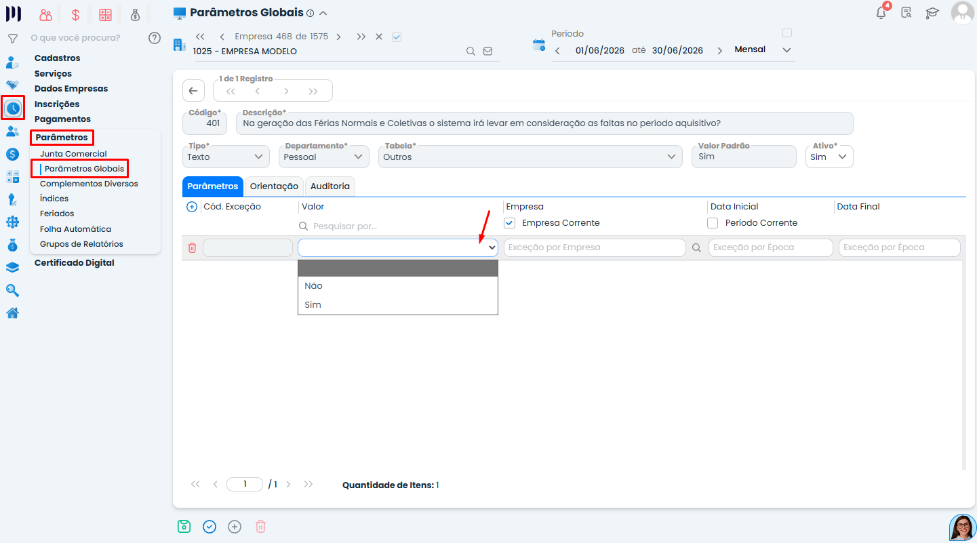Open the Ativo dropdown
The width and height of the screenshot is (977, 543).
click(x=829, y=157)
